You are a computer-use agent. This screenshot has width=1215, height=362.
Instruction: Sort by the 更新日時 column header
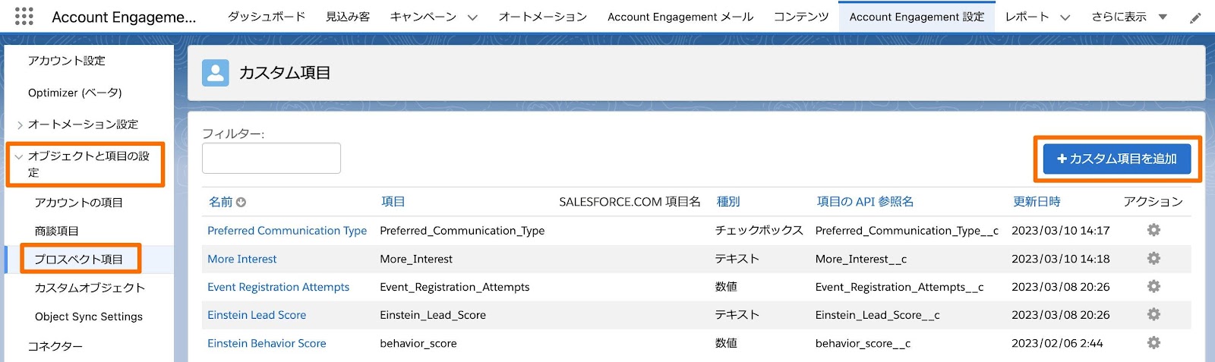pos(1036,202)
